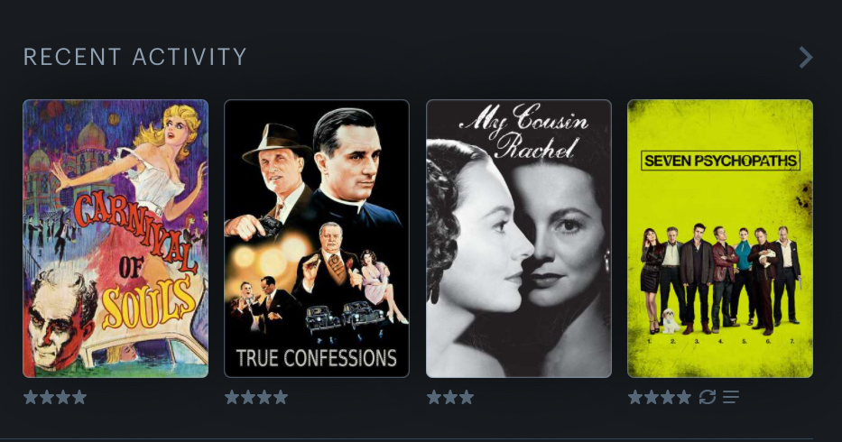Open the True Confessions poster
This screenshot has height=442, width=842.
click(317, 238)
